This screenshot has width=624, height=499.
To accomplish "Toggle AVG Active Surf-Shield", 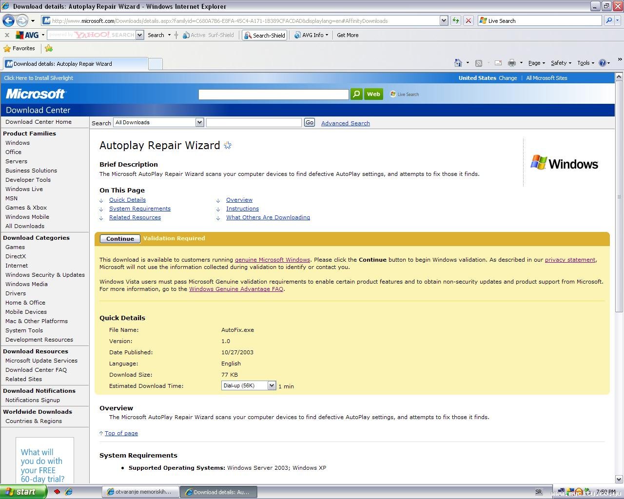I will pos(208,35).
